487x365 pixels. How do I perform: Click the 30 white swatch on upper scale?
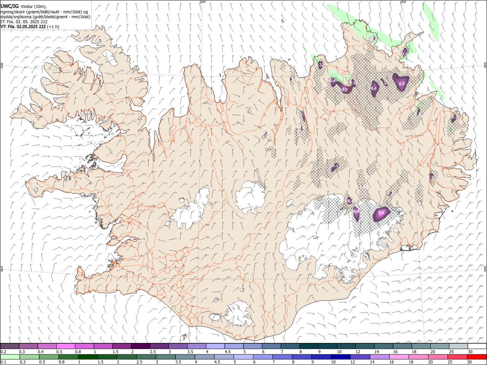click(x=476, y=346)
